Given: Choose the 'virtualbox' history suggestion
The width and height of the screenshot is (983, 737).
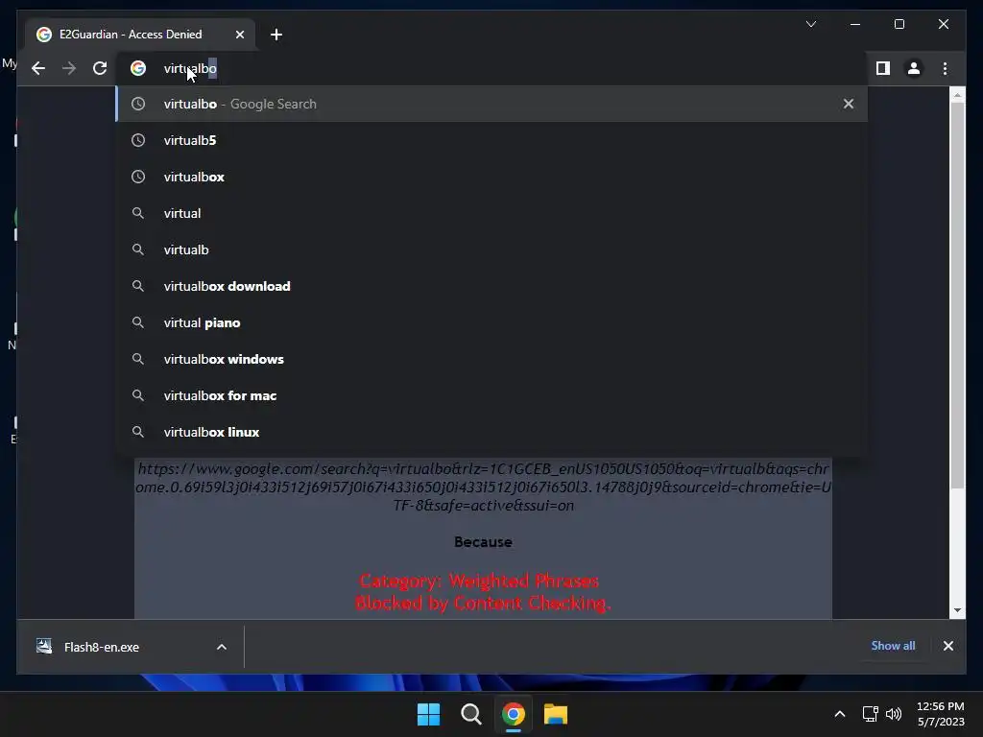Looking at the screenshot, I should (x=492, y=177).
